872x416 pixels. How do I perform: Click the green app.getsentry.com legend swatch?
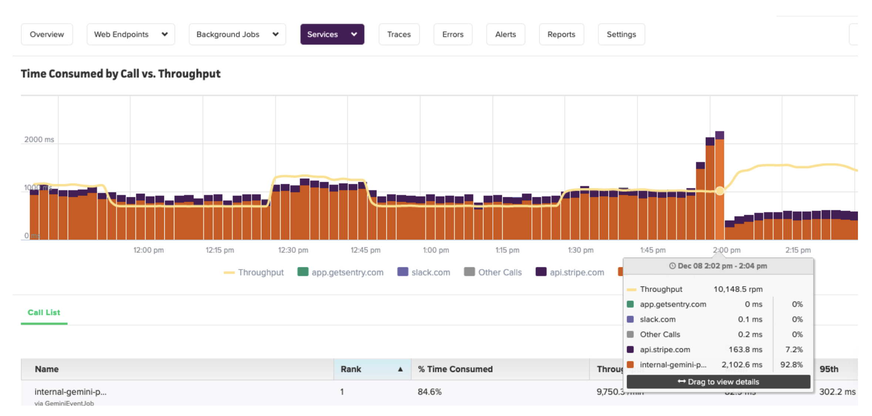303,272
